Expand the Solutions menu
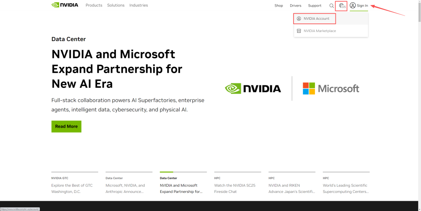421x211 pixels. tap(116, 5)
